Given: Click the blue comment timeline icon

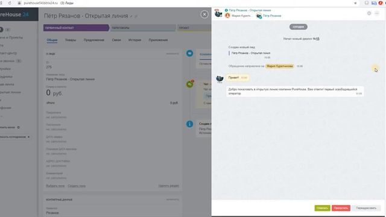Looking at the screenshot, I should click(x=189, y=53).
